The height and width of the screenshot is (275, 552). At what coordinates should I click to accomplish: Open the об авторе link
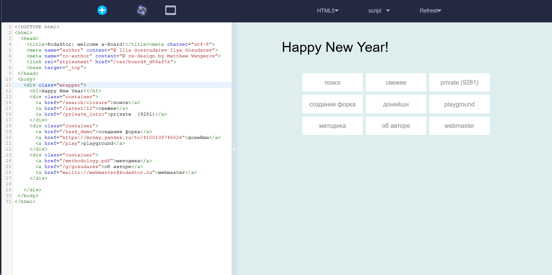tap(396, 126)
